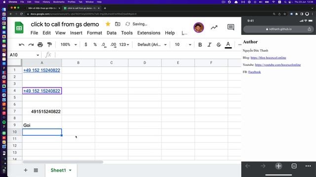316x177 pixels.
Task: Open the 123 number format dropdown
Action: click(124, 45)
